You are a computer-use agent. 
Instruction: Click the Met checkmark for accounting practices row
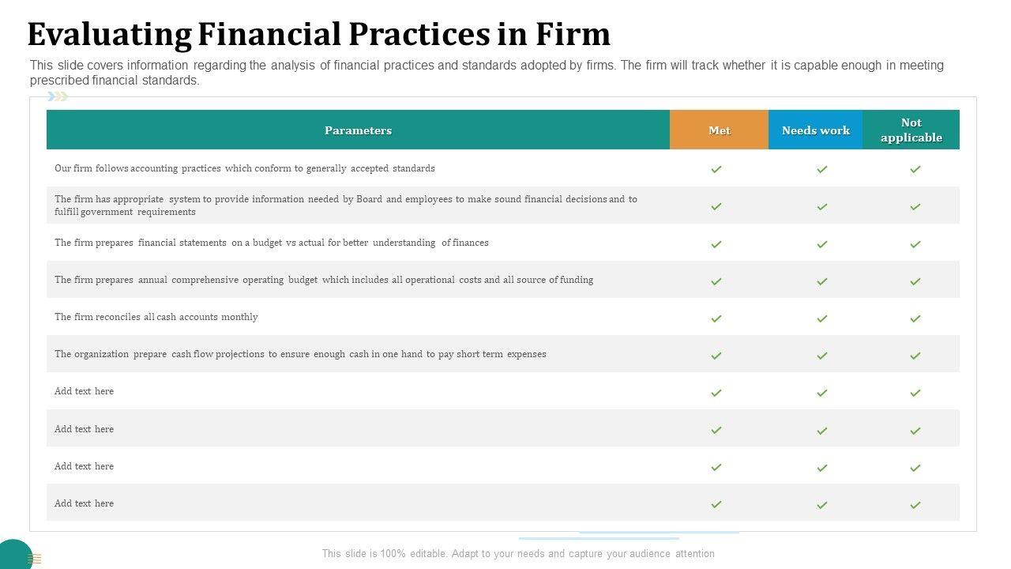point(716,169)
